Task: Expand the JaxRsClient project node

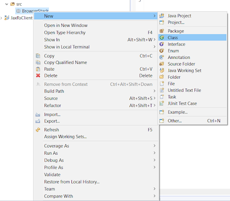Action: tap(1, 18)
